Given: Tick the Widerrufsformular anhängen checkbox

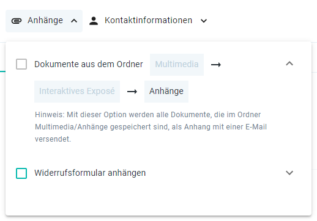Looking at the screenshot, I should point(21,173).
